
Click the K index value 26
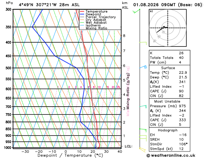181,53
